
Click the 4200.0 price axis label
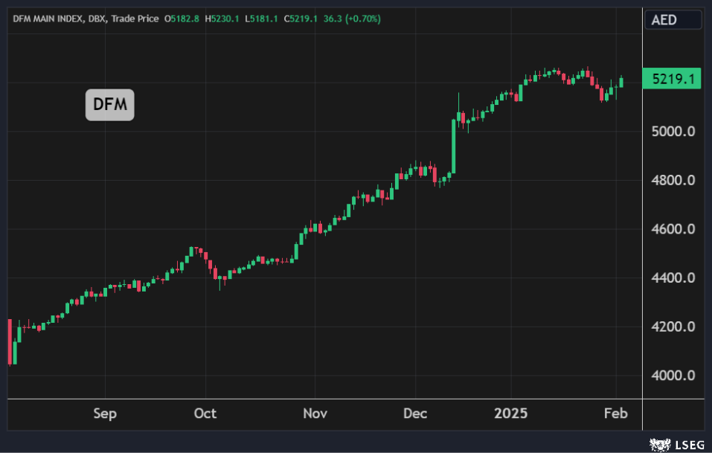(673, 327)
